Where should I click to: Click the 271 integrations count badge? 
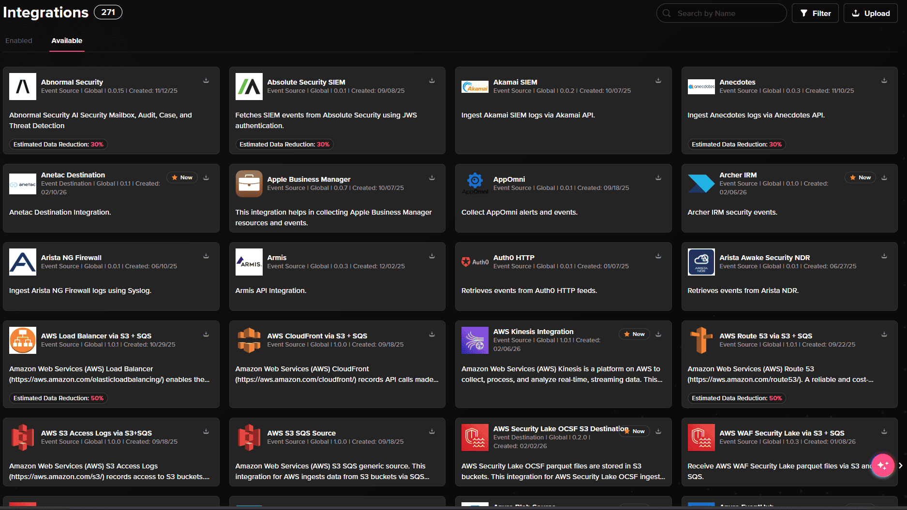click(x=108, y=12)
